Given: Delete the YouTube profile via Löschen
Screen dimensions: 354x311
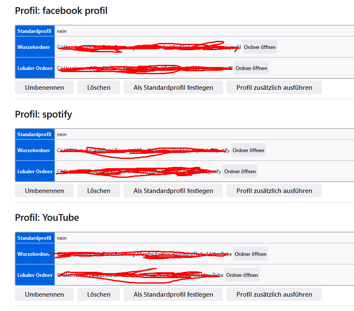Looking at the screenshot, I should click(99, 294).
